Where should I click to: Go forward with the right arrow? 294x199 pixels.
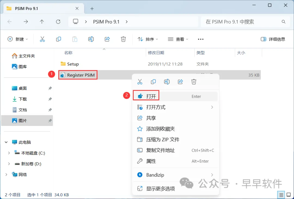pos(26,22)
